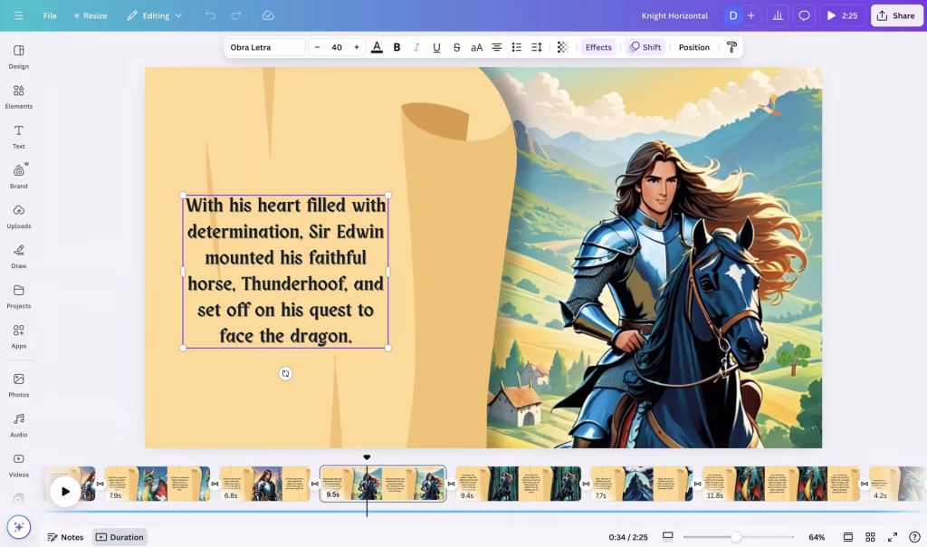
Task: Click the Shift animation button
Action: [645, 47]
